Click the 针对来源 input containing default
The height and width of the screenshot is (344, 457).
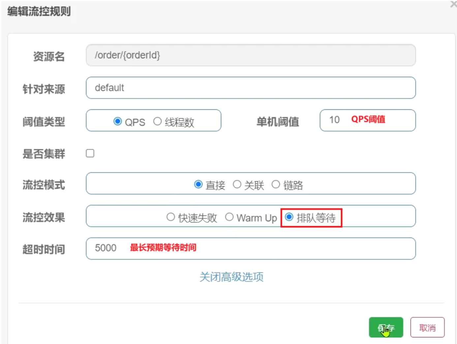[251, 88]
